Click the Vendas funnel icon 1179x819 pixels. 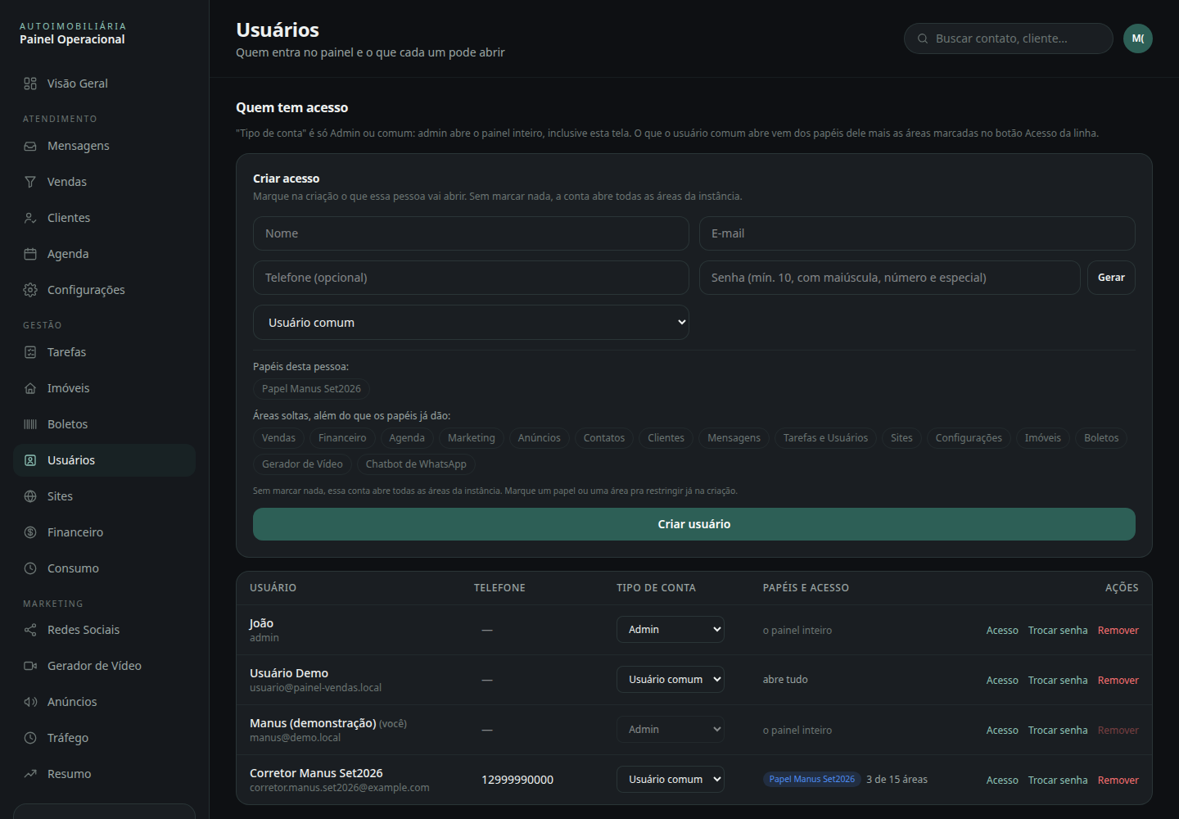click(30, 182)
